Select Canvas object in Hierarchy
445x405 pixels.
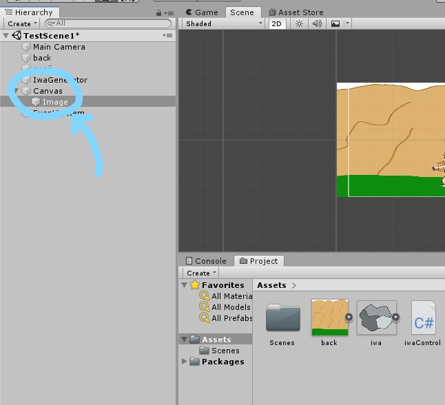tap(48, 91)
